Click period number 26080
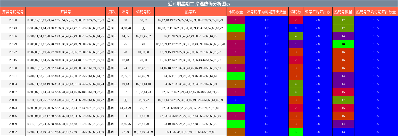The width and height of the screenshot is (398, 136). (13, 100)
